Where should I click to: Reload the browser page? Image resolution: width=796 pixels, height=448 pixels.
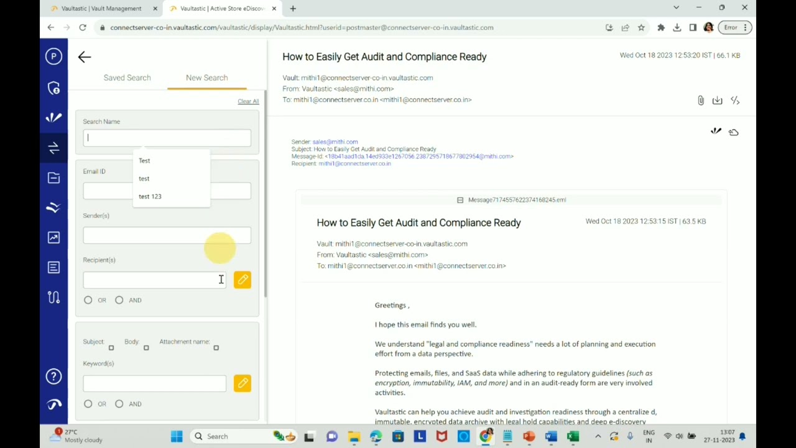coord(83,27)
